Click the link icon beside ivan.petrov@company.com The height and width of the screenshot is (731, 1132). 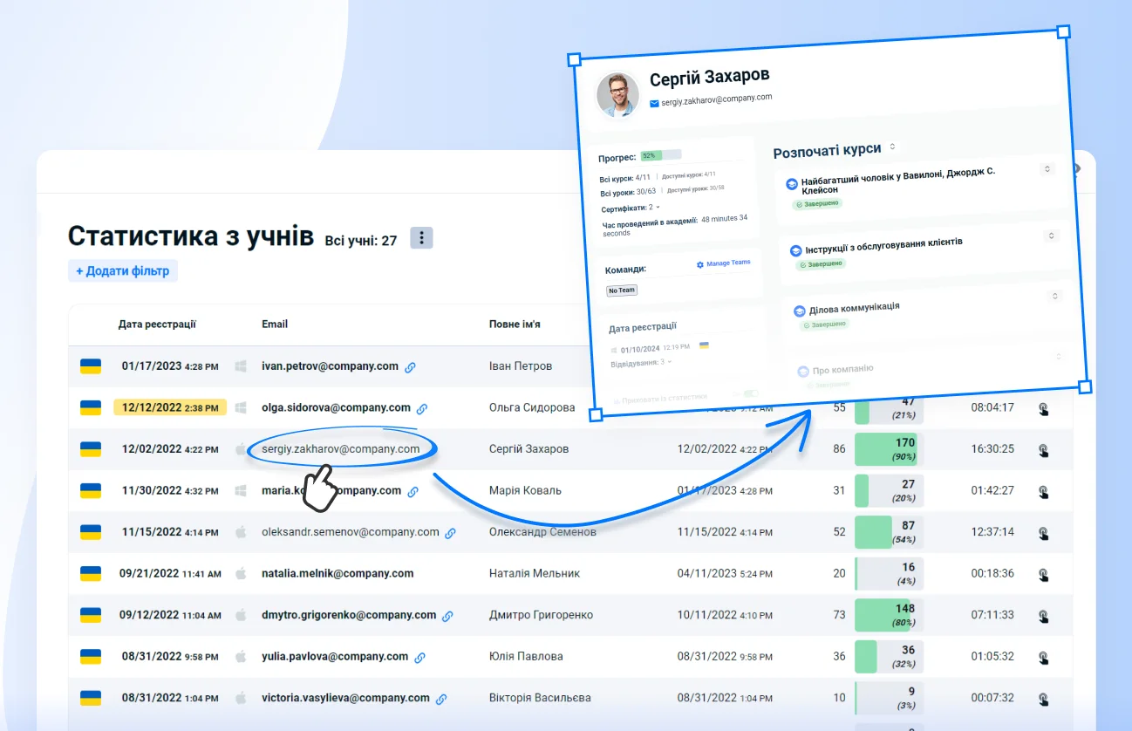pos(410,367)
